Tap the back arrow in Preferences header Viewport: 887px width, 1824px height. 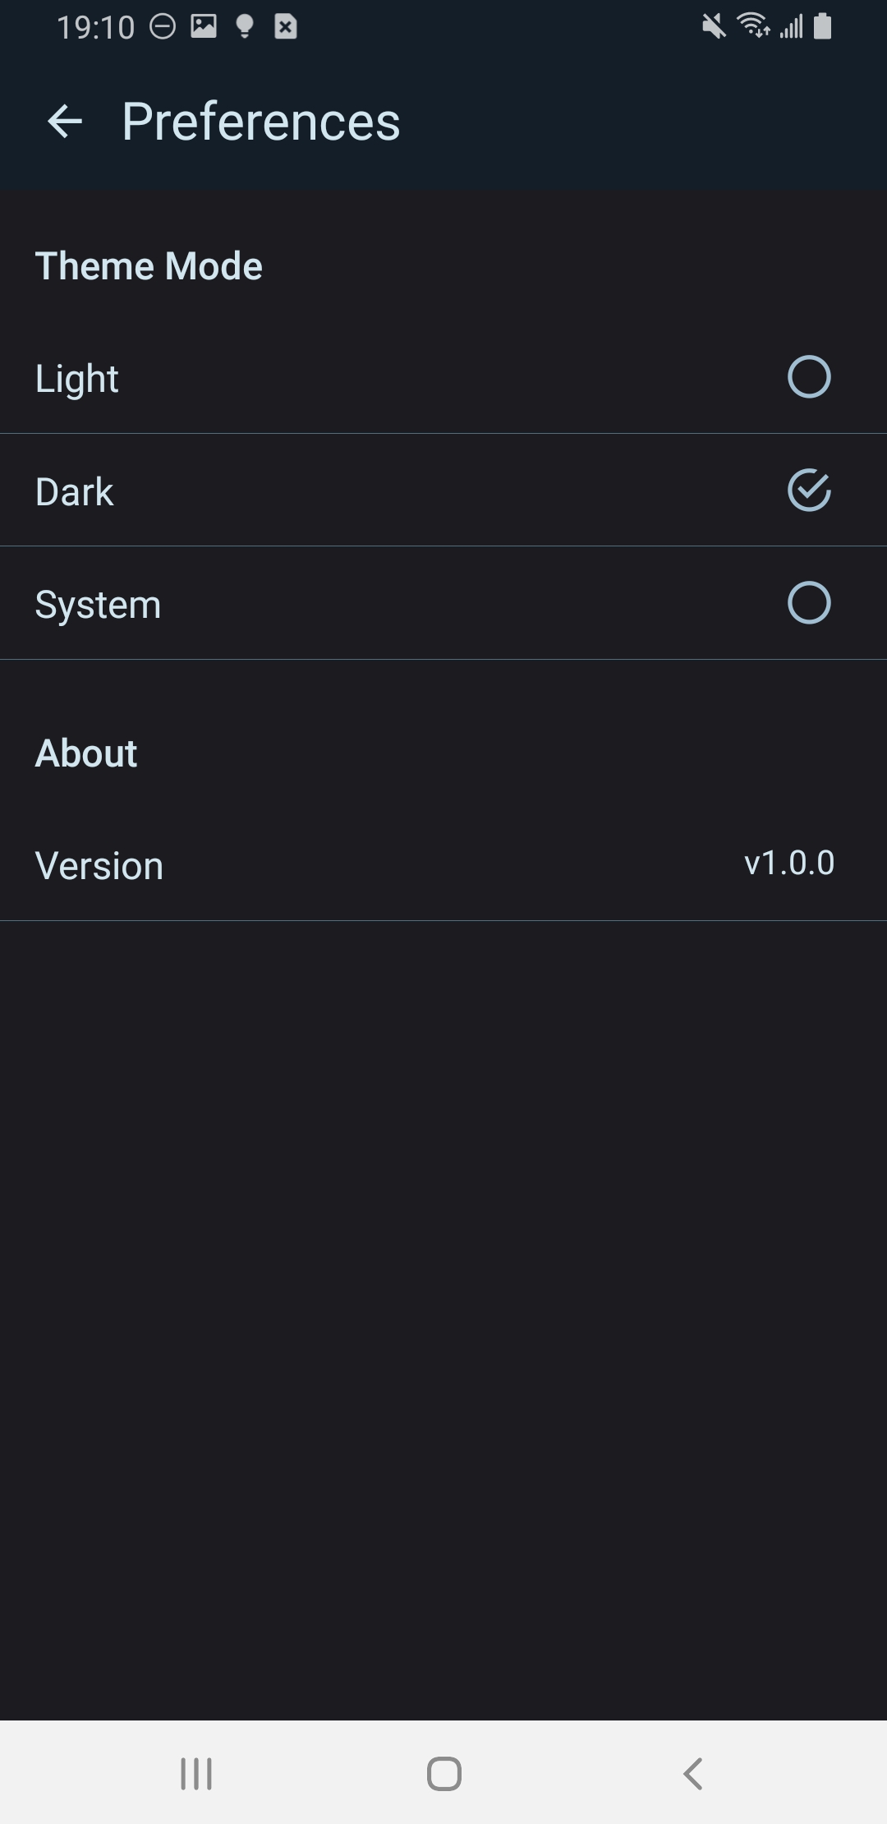click(x=65, y=122)
